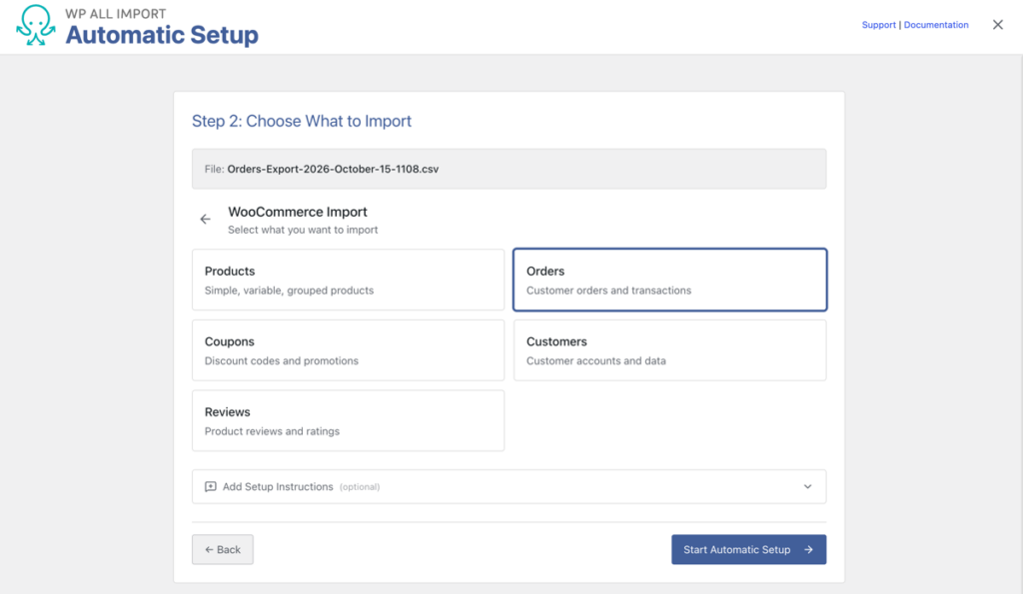
Task: Select the Orders import card
Action: (670, 280)
